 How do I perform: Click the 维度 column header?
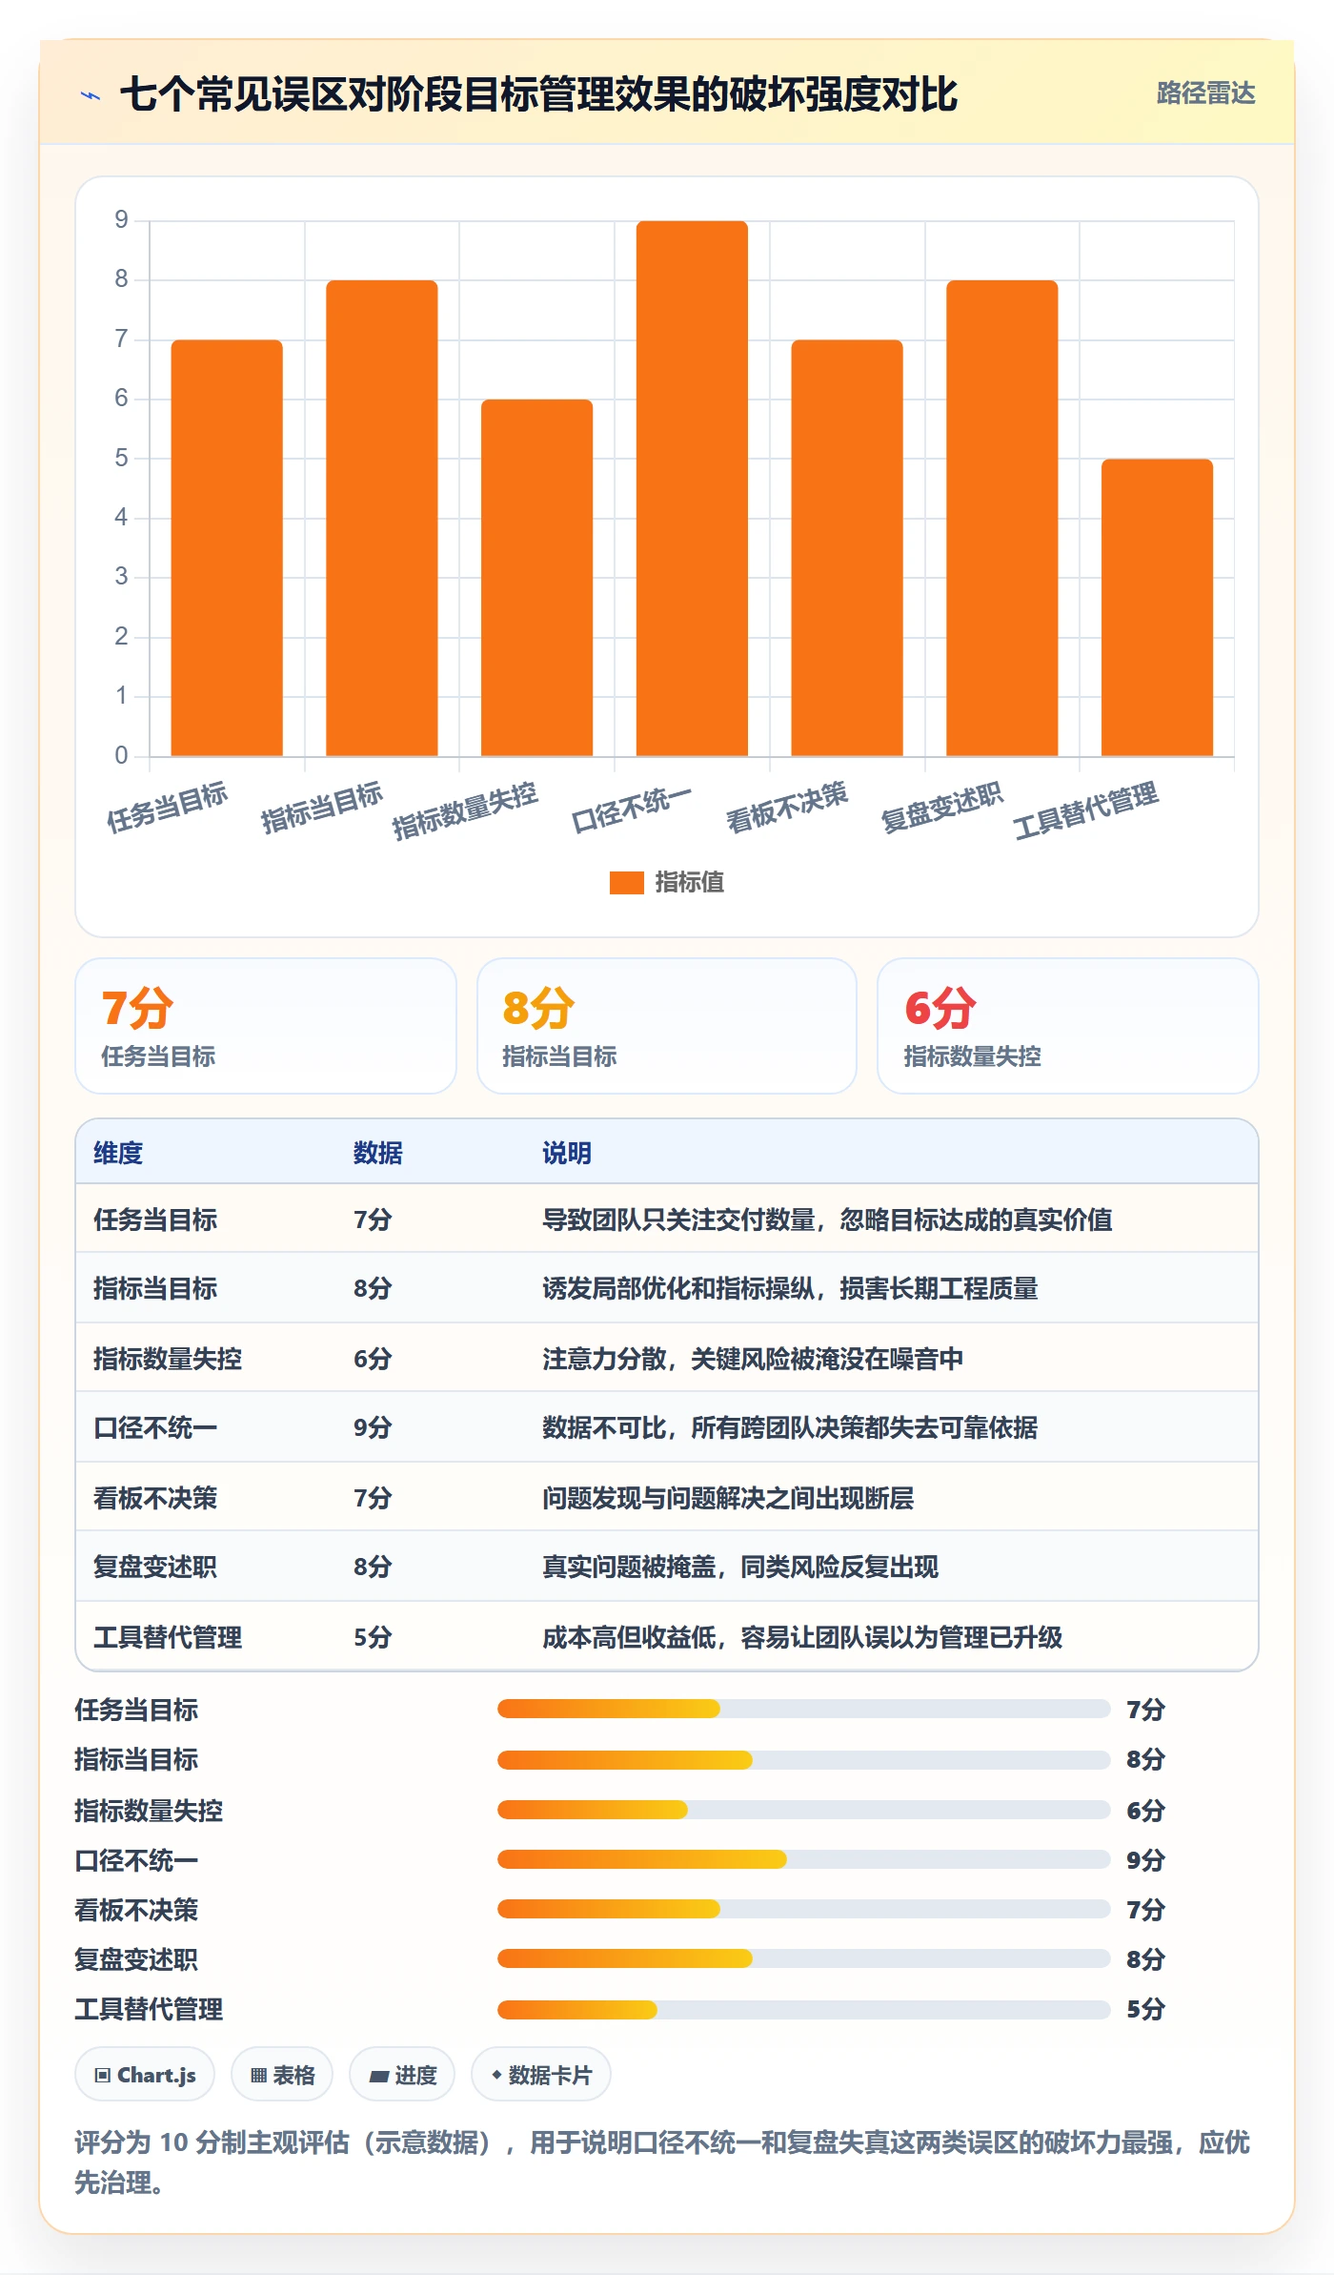coord(118,1153)
